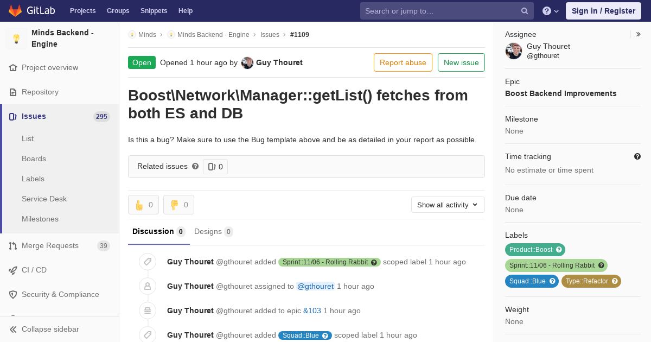Click Guy Thouret author avatar in header
Image resolution: width=651 pixels, height=342 pixels.
[247, 62]
